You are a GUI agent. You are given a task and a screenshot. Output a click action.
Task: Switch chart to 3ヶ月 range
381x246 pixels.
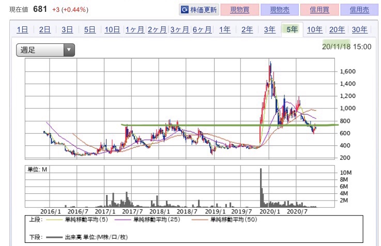coord(180,29)
